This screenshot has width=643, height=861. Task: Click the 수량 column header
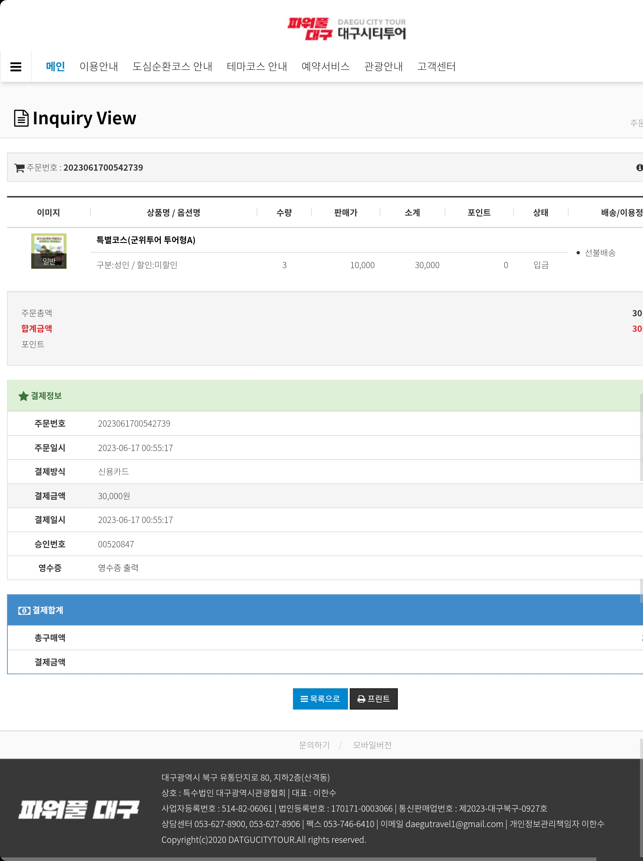point(284,213)
